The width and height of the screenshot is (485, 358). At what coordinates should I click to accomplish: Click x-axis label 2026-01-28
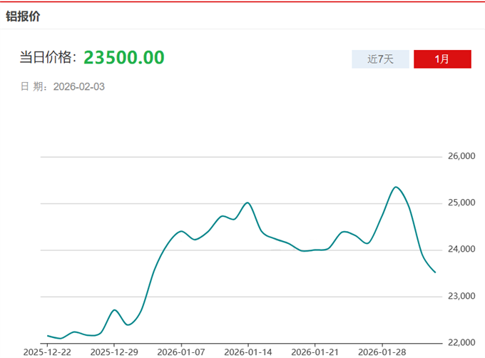pyautogui.click(x=382, y=352)
